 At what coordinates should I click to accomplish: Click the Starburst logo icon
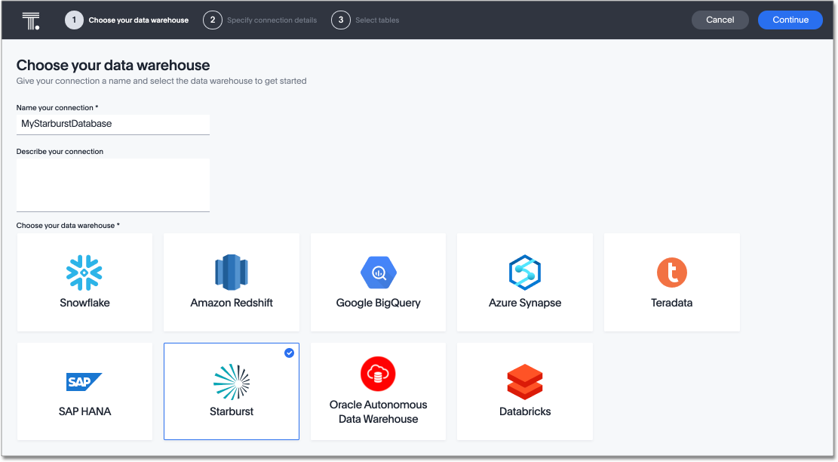pyautogui.click(x=232, y=382)
